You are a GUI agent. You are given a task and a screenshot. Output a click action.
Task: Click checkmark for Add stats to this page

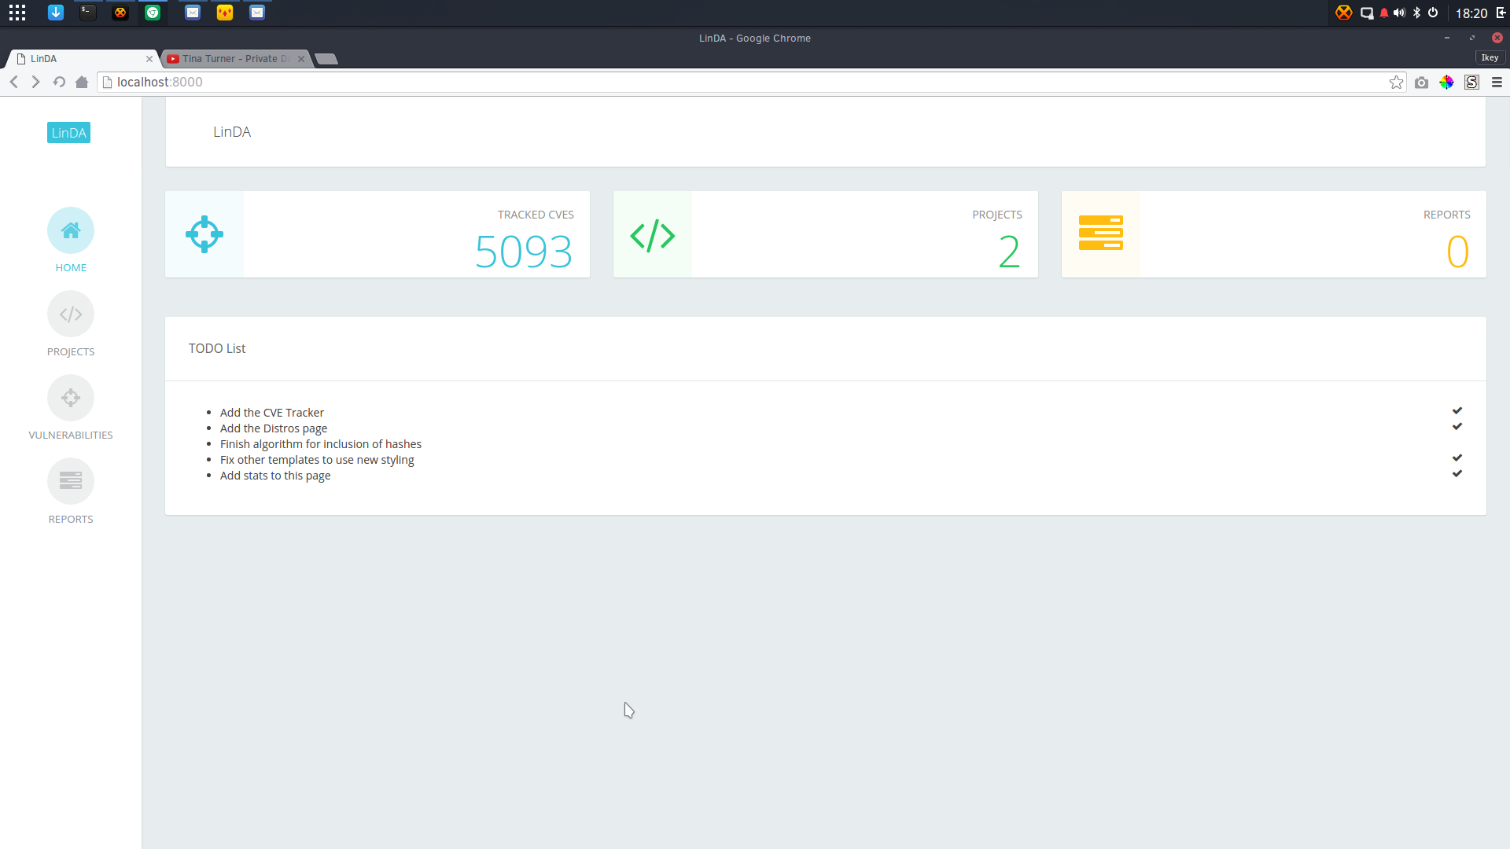coord(1457,473)
